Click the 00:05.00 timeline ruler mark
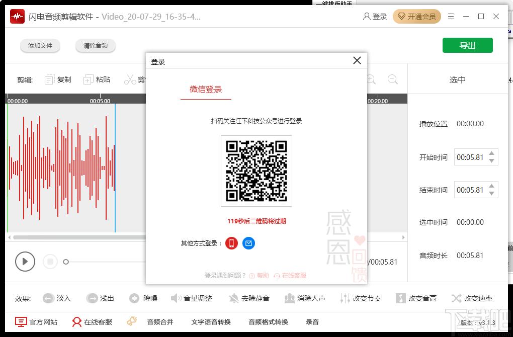This screenshot has width=513, height=337. tap(100, 101)
